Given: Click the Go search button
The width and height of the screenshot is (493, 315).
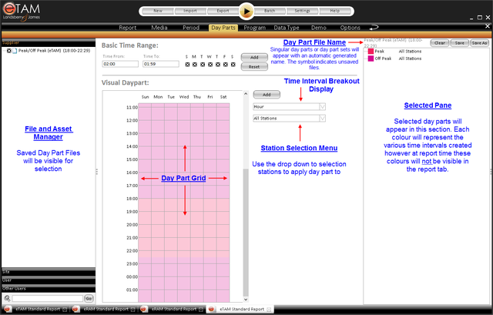Looking at the screenshot, I should (89, 298).
